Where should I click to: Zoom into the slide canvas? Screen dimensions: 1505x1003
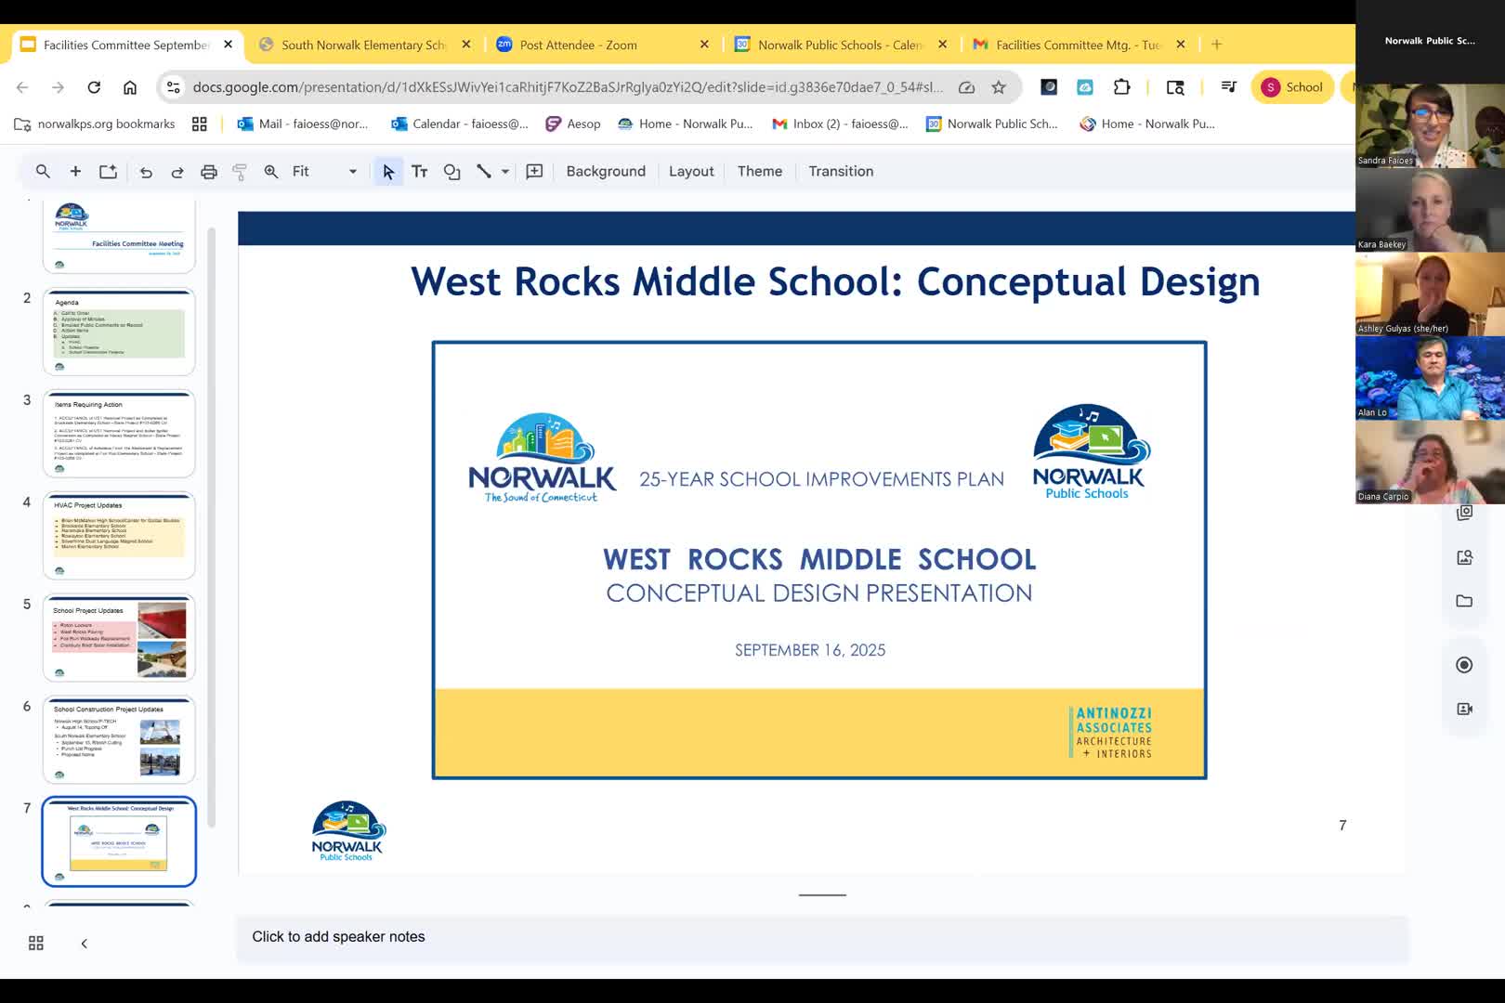tap(271, 171)
